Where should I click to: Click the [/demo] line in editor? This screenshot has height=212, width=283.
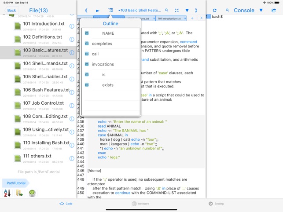click(x=94, y=171)
